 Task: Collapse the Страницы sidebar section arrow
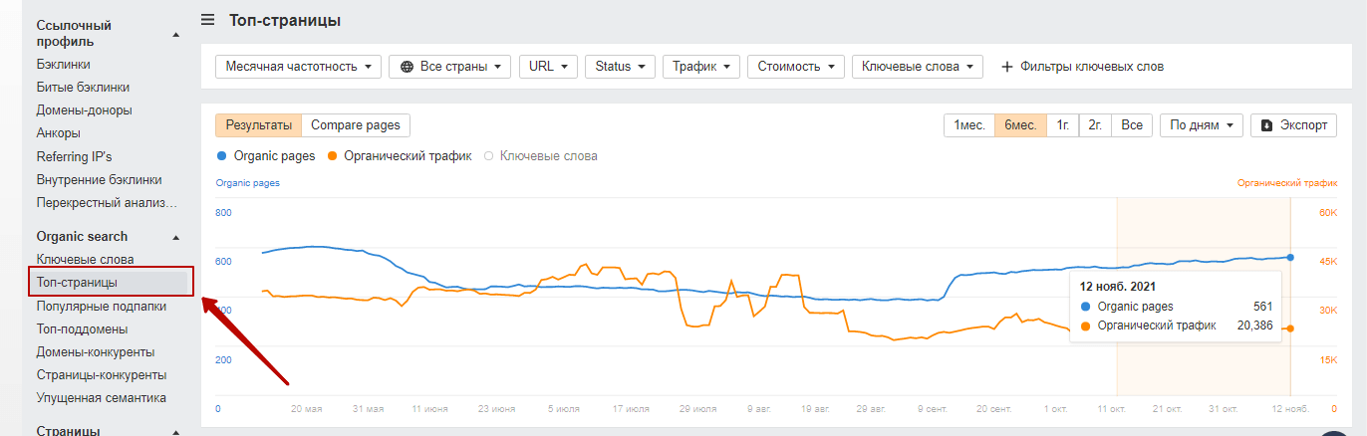click(x=176, y=432)
